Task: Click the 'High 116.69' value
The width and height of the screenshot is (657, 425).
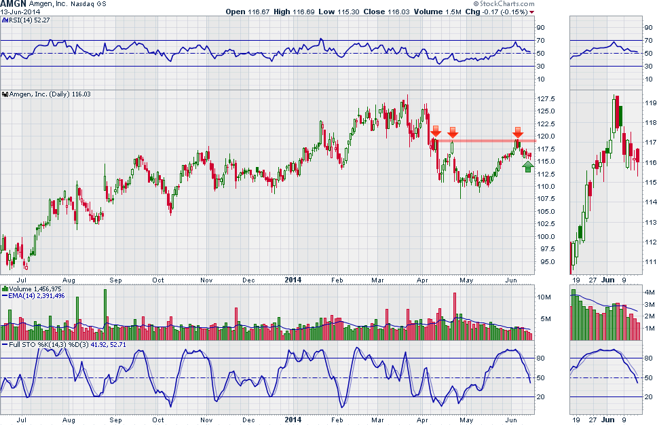Action: [294, 12]
